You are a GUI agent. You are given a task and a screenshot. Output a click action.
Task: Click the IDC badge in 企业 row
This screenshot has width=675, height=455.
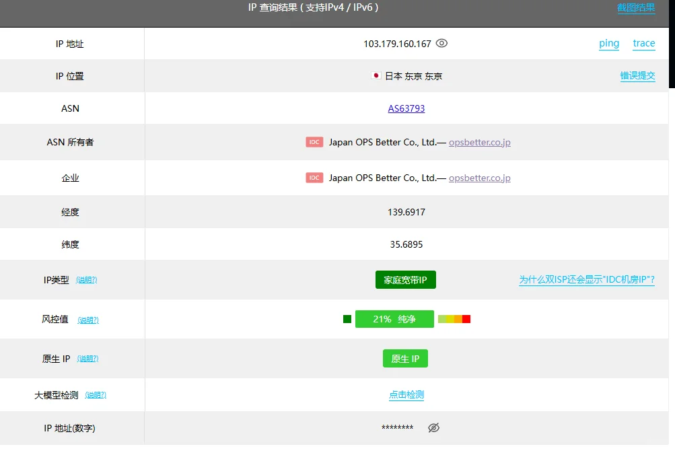(x=314, y=178)
